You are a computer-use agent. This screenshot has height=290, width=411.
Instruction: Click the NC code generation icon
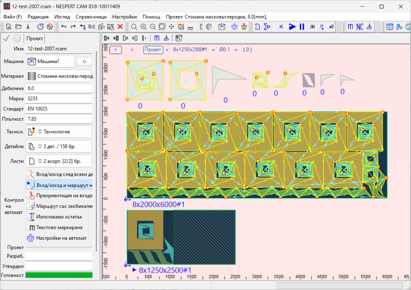tap(360, 27)
